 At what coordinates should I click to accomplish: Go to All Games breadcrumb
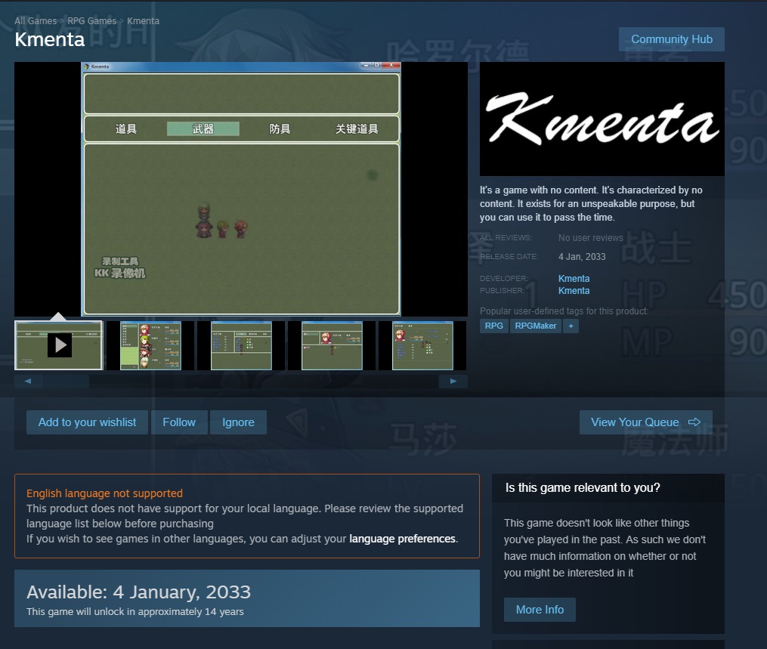click(x=36, y=21)
